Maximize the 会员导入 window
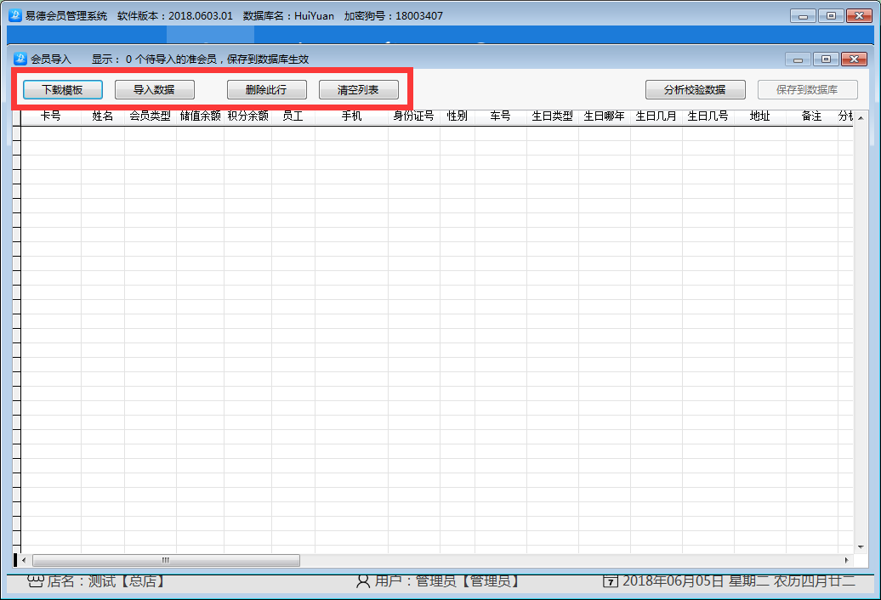 click(x=826, y=59)
